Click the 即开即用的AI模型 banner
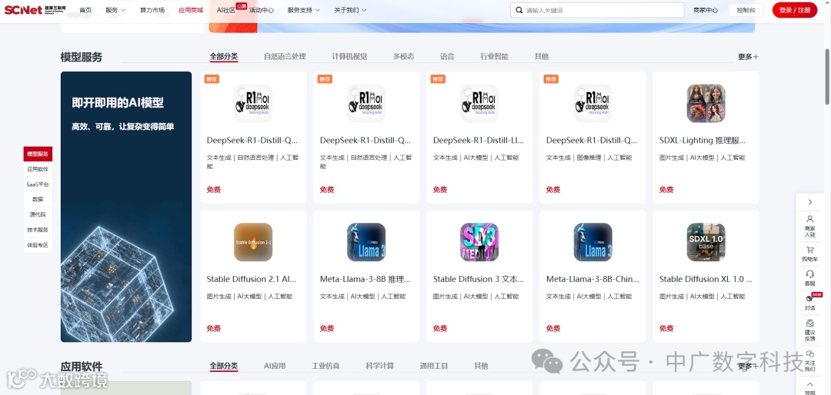The height and width of the screenshot is (395, 831). [x=126, y=207]
